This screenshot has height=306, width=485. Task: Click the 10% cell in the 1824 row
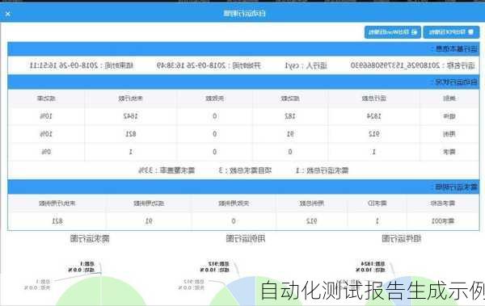[46, 116]
